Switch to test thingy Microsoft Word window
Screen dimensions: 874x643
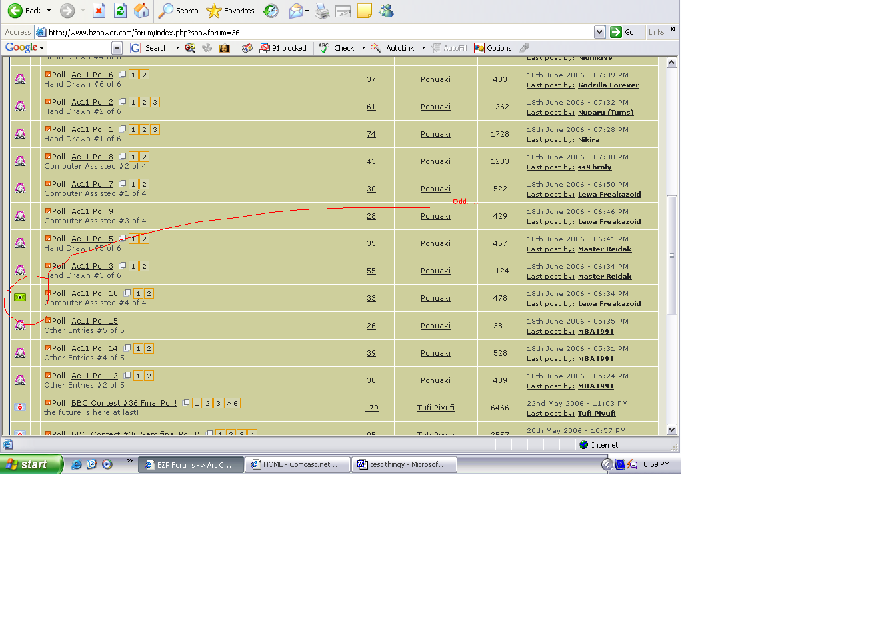pyautogui.click(x=404, y=464)
